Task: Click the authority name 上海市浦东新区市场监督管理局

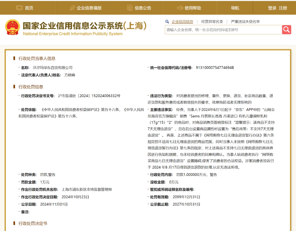Action: 87,189
